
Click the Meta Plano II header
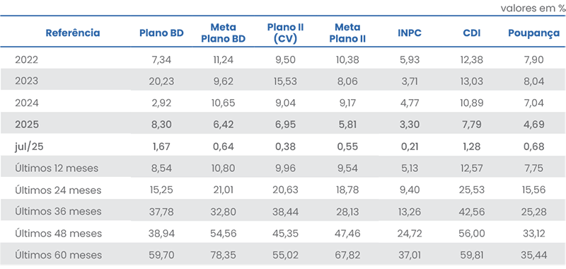(x=347, y=33)
